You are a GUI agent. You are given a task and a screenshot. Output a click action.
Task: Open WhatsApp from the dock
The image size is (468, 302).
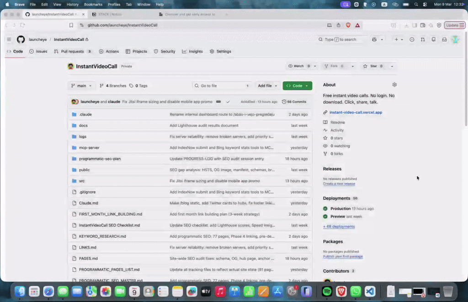(356, 291)
